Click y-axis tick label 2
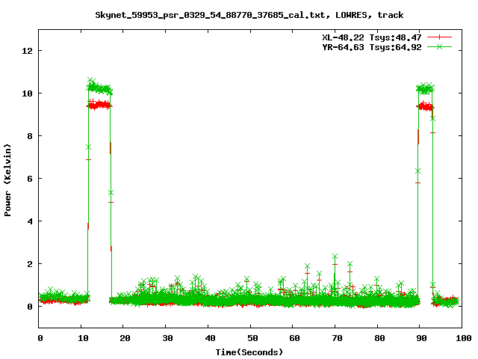 tap(30, 264)
